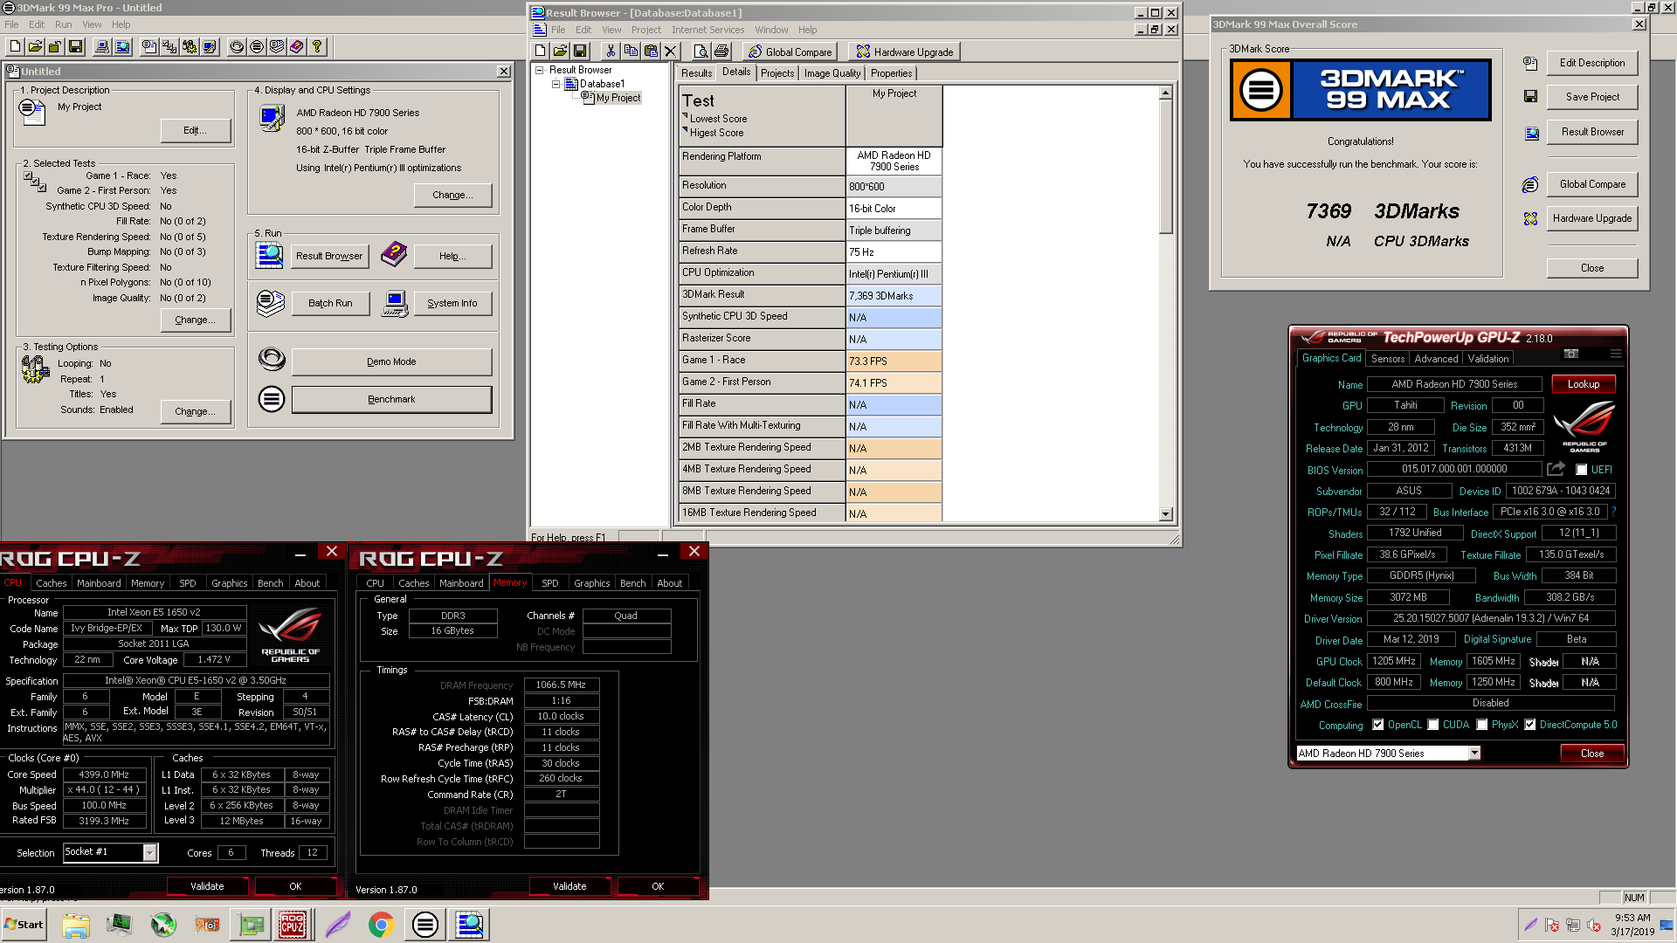Toggle UEFI checkbox in GPU-Z
Screen dimensions: 1677x943
coord(1581,470)
